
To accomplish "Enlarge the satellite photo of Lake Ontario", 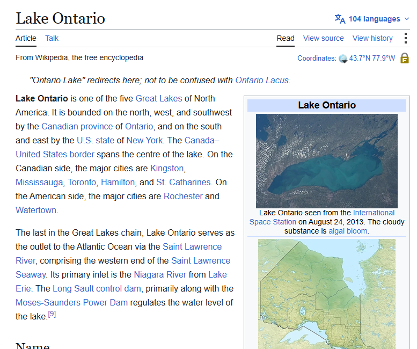I will pos(327,161).
